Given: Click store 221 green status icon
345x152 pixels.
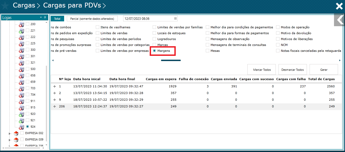Looking at the screenshot, I should tap(21, 31).
